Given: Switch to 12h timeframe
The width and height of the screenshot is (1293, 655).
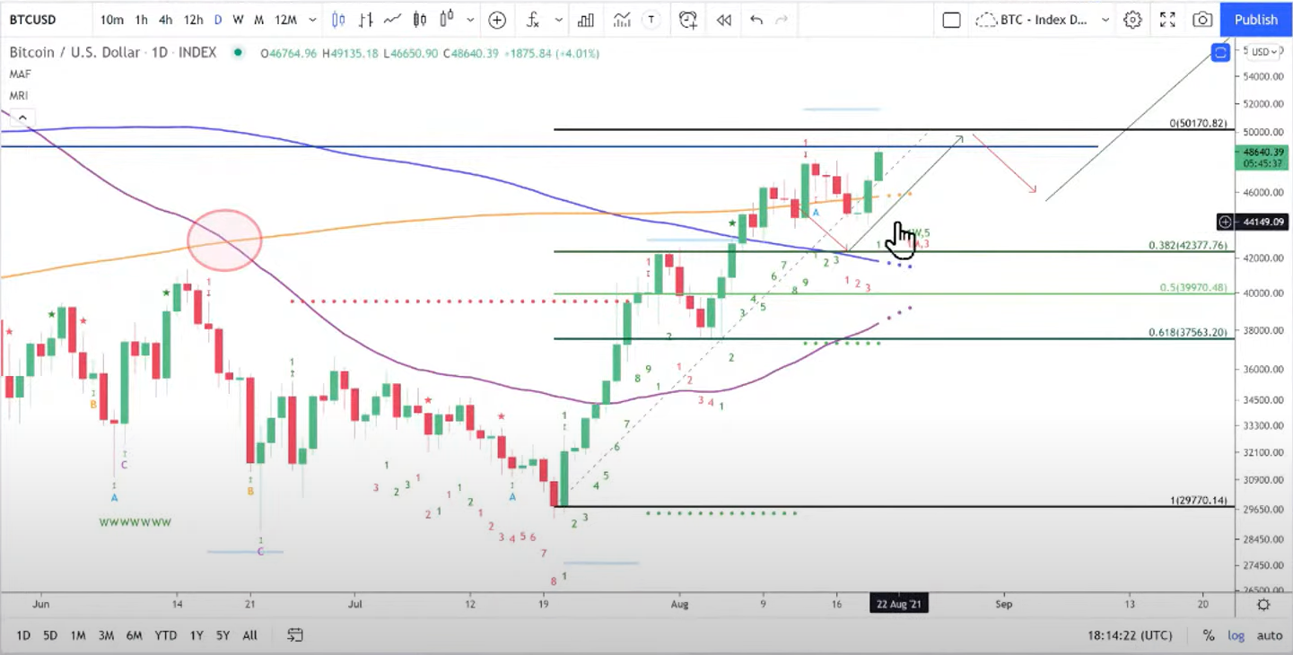Looking at the screenshot, I should [x=193, y=20].
